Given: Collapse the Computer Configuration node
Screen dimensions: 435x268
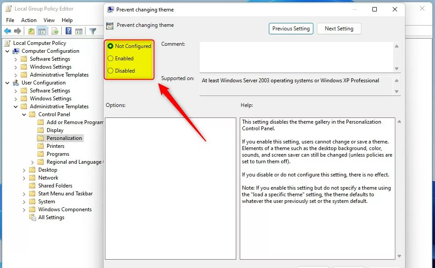Looking at the screenshot, I should (x=7, y=51).
